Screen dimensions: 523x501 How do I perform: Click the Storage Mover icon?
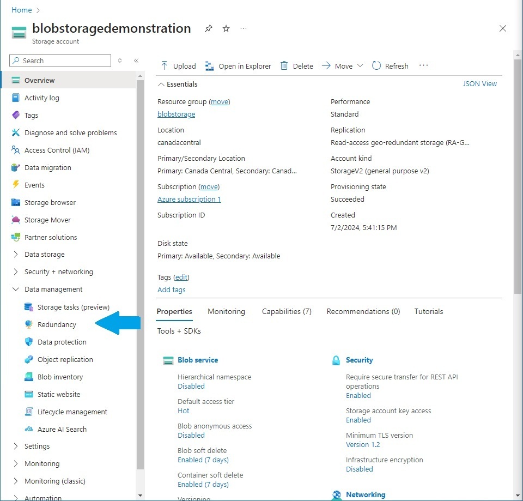coord(16,220)
